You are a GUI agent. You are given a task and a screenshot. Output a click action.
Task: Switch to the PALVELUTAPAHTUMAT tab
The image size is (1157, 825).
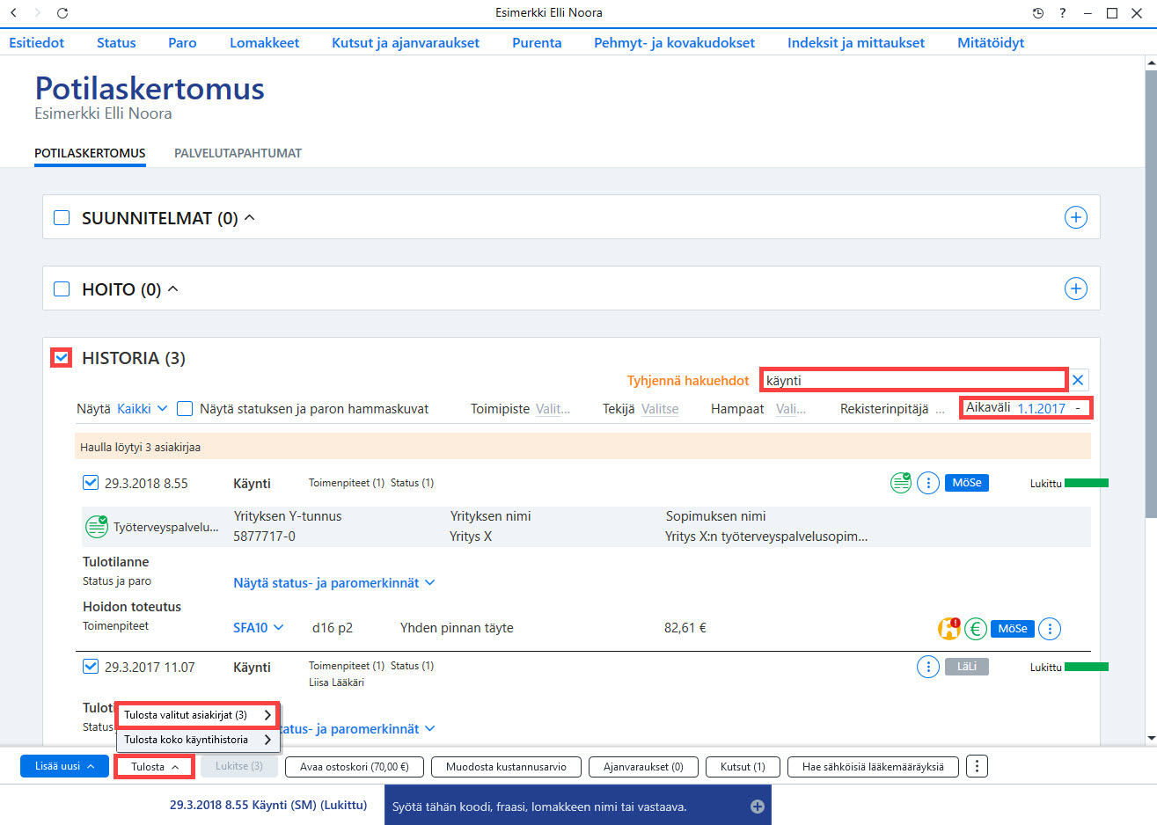(x=238, y=153)
